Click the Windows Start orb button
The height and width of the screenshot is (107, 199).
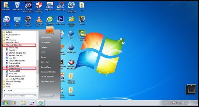[5, 103]
